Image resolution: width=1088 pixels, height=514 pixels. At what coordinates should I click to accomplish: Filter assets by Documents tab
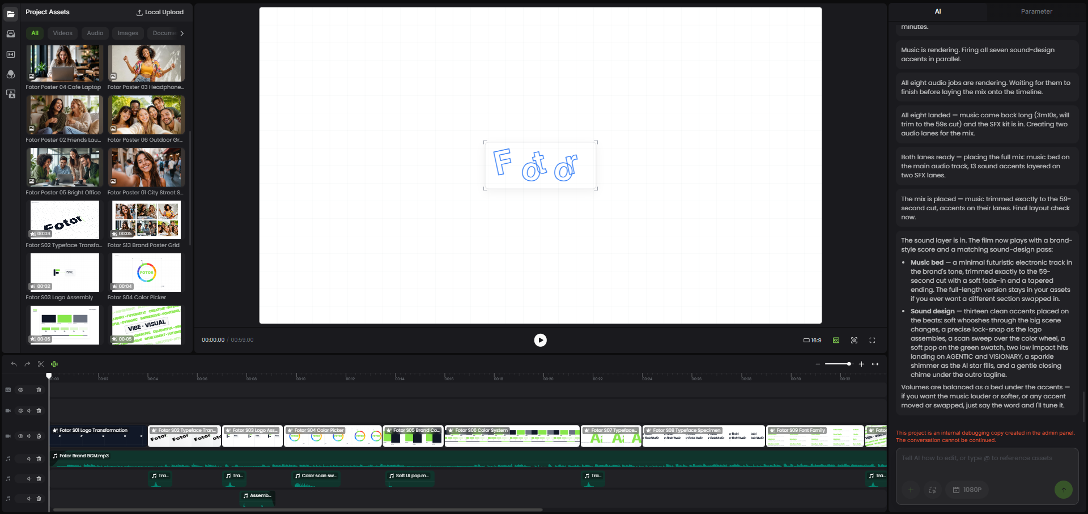[x=163, y=33]
